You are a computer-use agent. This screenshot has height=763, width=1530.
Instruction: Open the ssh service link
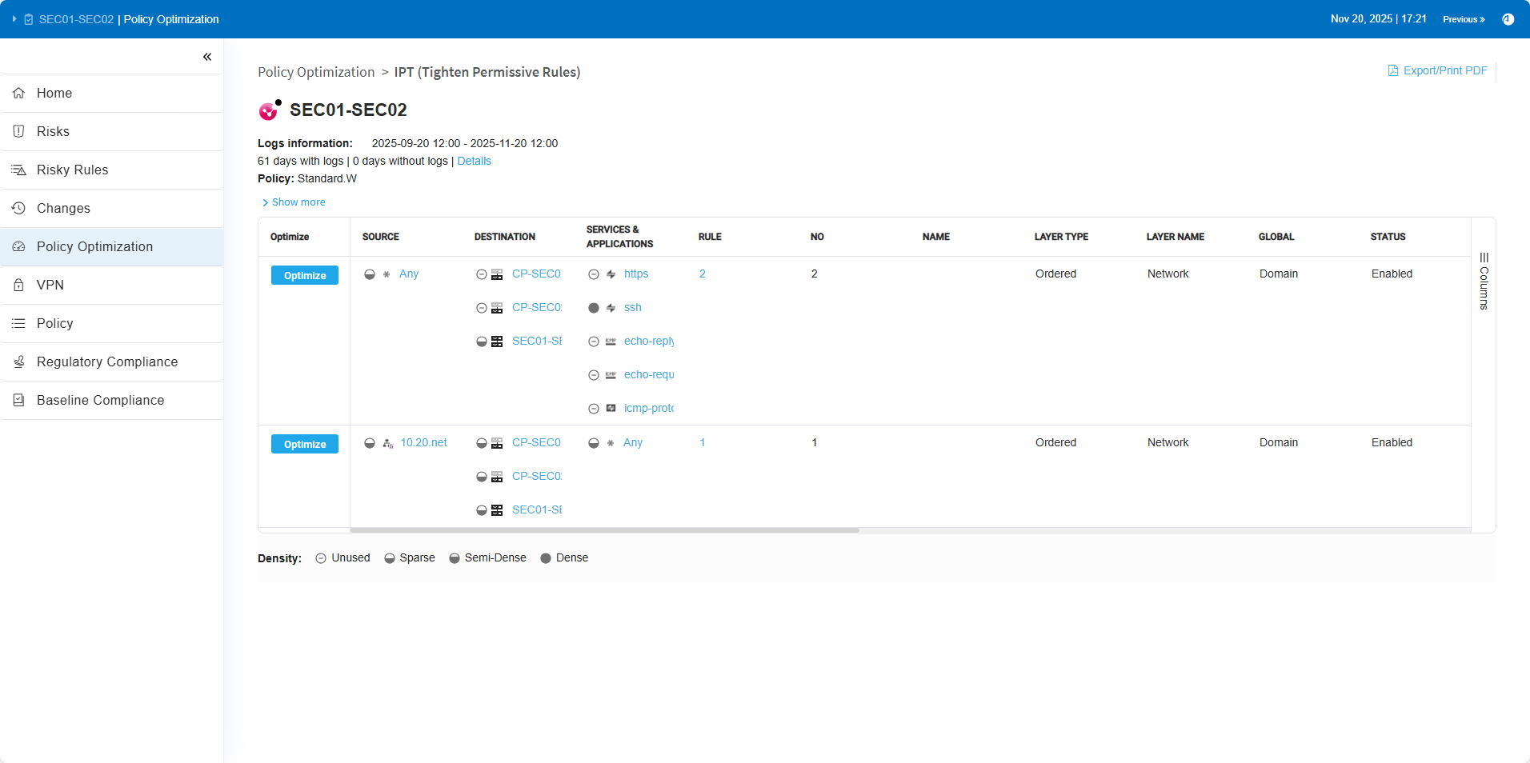coord(632,307)
